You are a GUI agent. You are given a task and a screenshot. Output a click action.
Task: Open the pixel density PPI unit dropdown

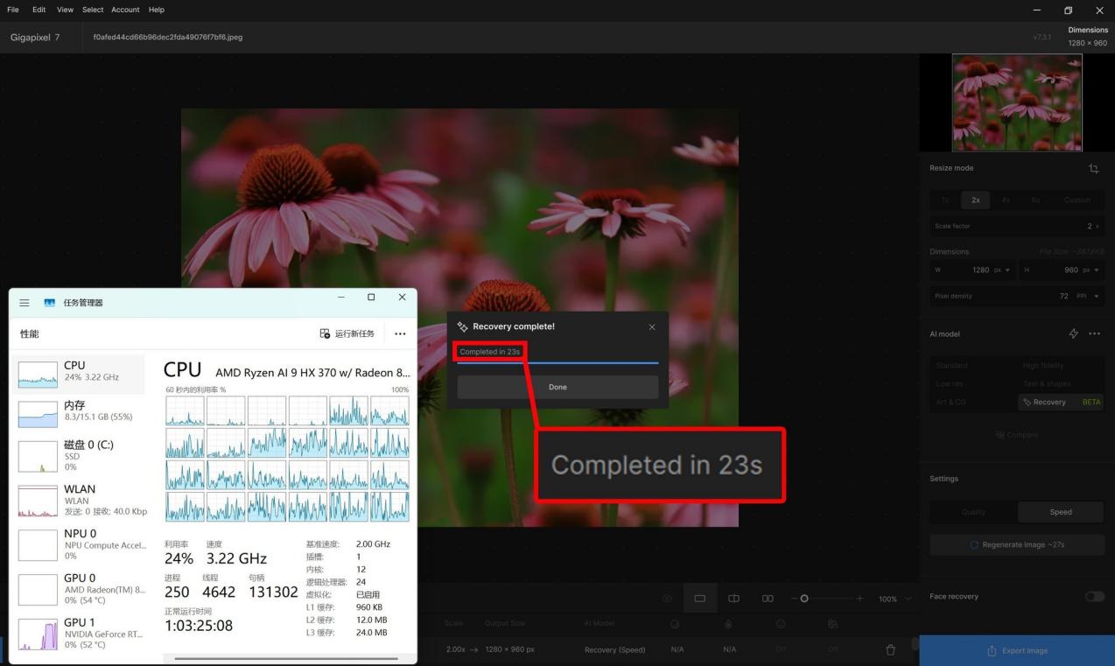pos(1090,297)
